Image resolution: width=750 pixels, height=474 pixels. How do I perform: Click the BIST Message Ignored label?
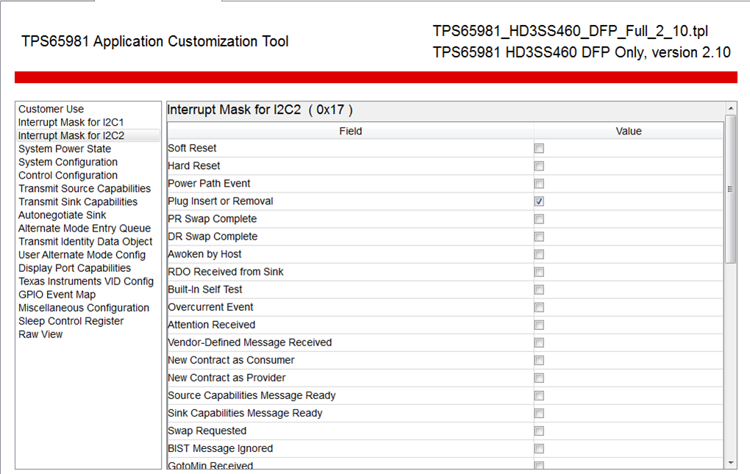click(x=221, y=449)
